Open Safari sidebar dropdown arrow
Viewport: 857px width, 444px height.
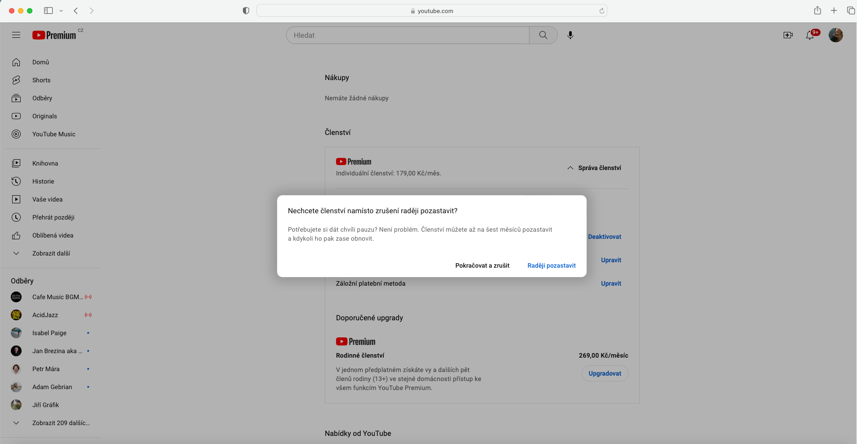coord(61,11)
